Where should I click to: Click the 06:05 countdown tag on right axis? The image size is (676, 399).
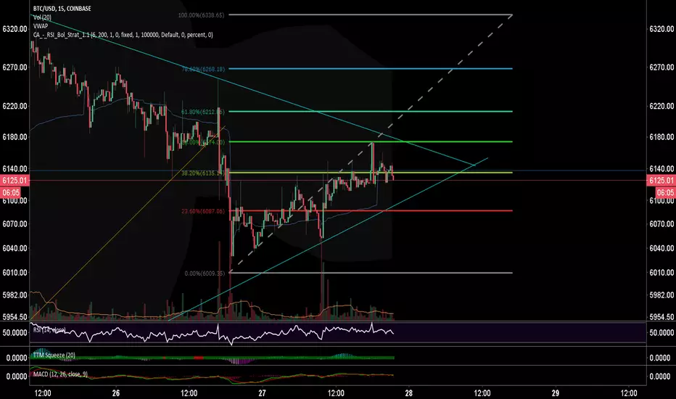665,192
